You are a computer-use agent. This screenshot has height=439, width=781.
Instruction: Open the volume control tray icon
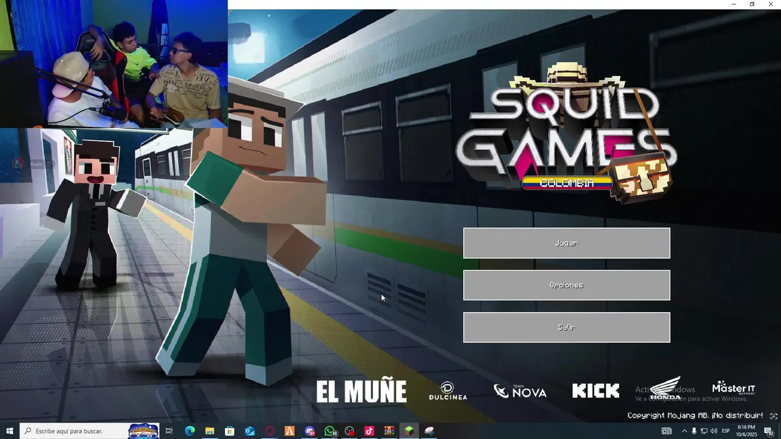click(x=713, y=431)
